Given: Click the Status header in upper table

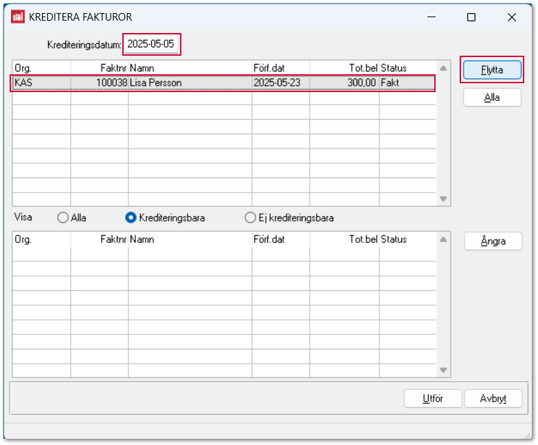Looking at the screenshot, I should tap(407, 68).
